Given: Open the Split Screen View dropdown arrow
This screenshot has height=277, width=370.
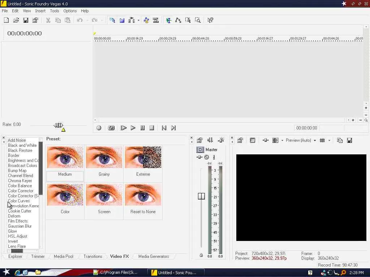Looking at the screenshot, I should click(282, 141).
